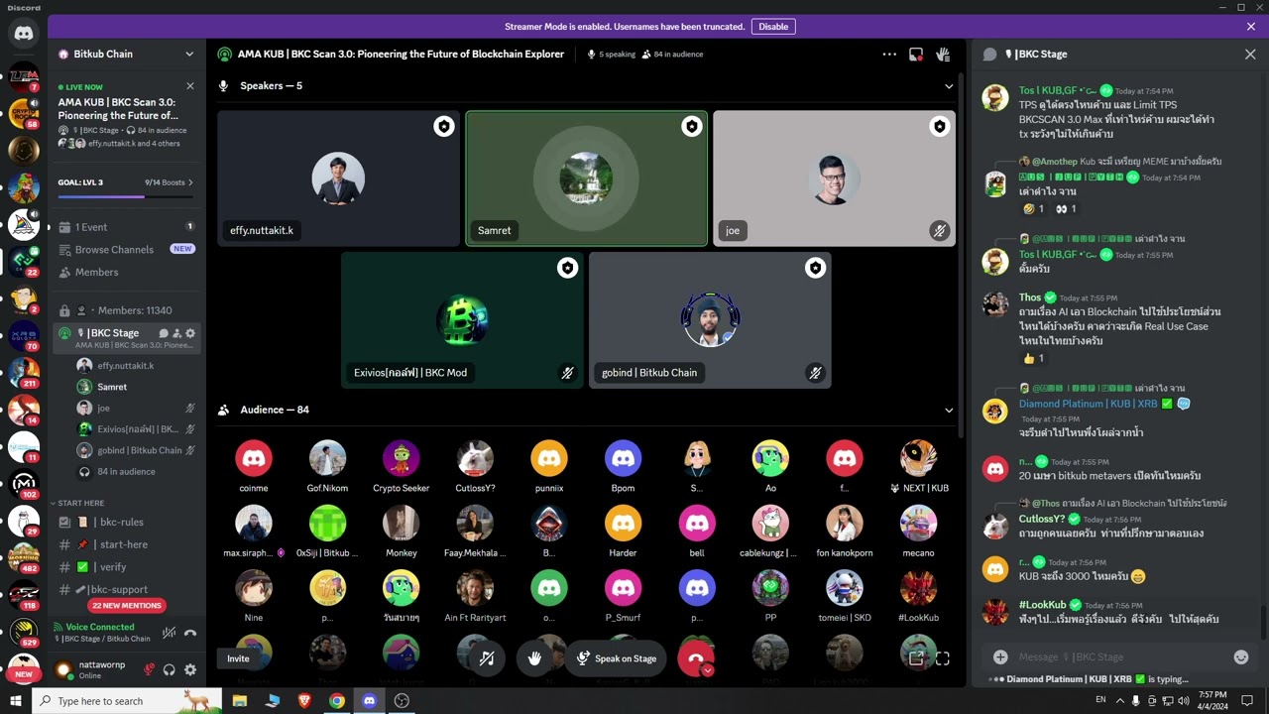Leave stage with red hang-up button
The height and width of the screenshot is (714, 1269).
point(696,658)
